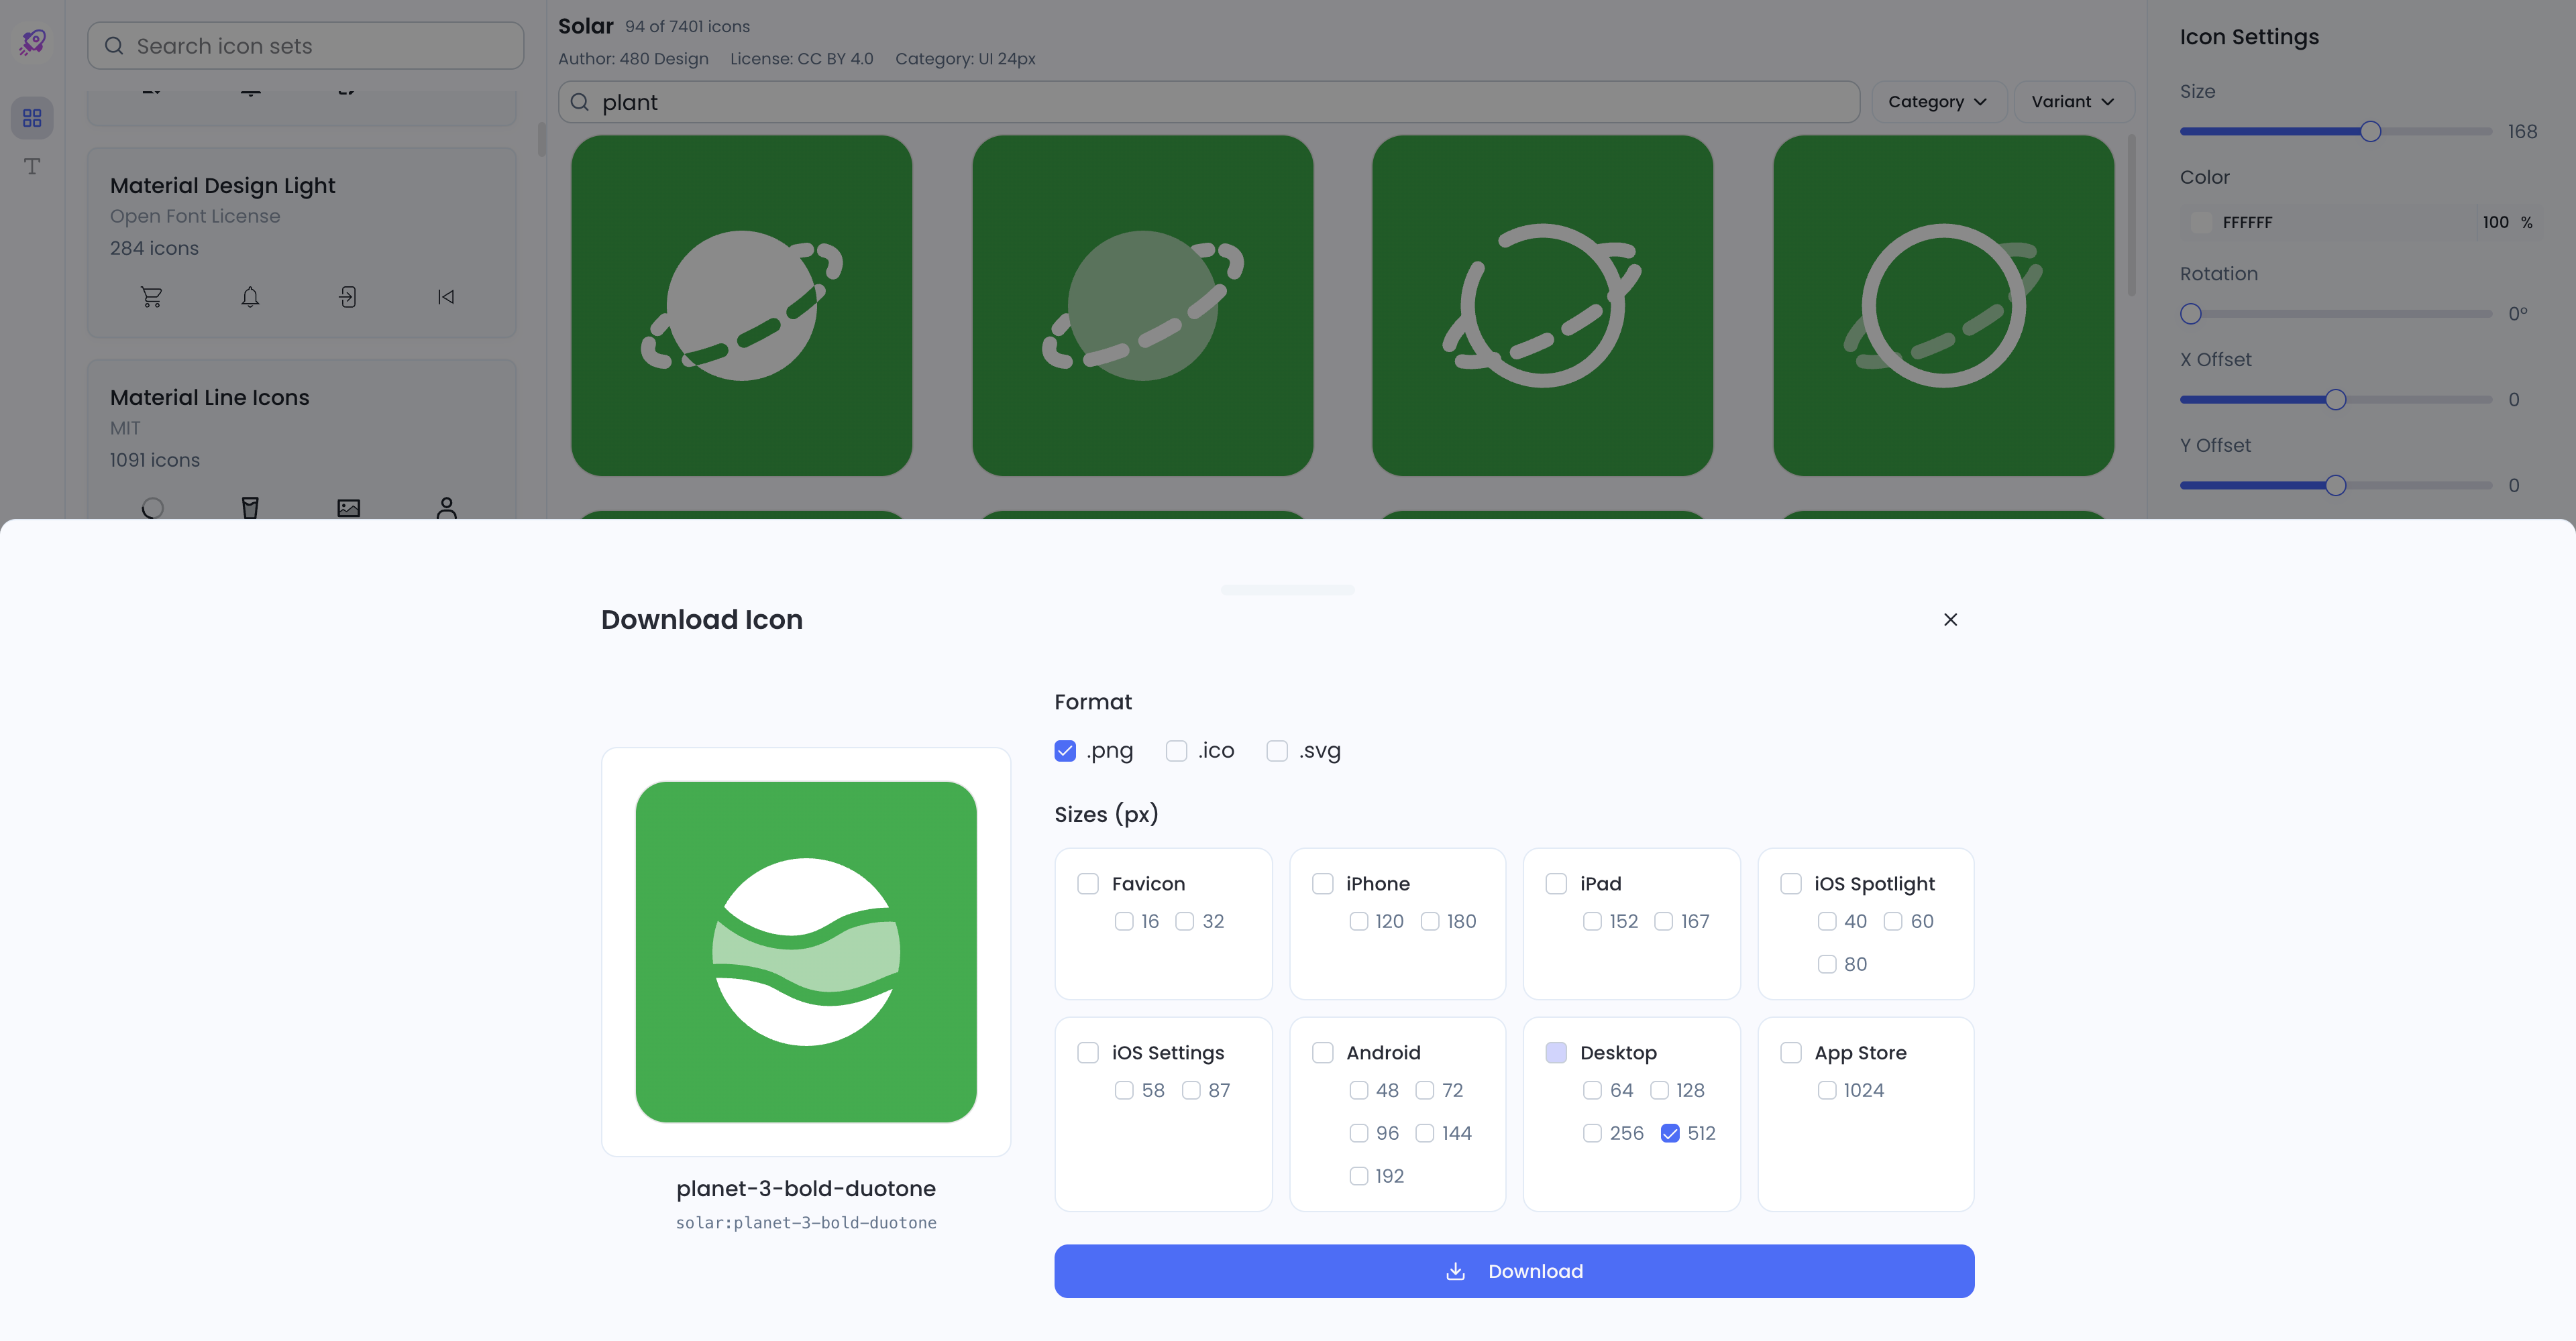Enable the .ico export format
The width and height of the screenshot is (2576, 1341).
coord(1176,750)
